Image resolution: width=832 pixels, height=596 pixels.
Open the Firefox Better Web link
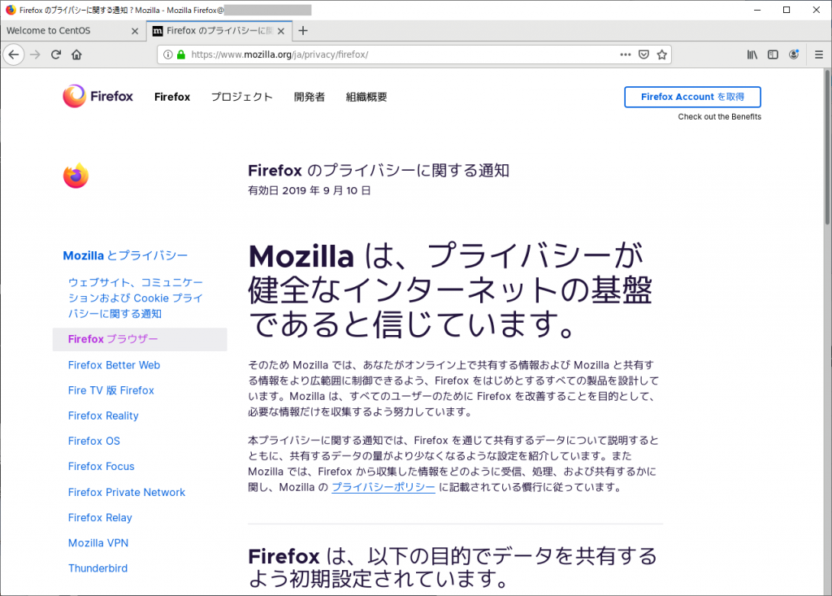114,365
